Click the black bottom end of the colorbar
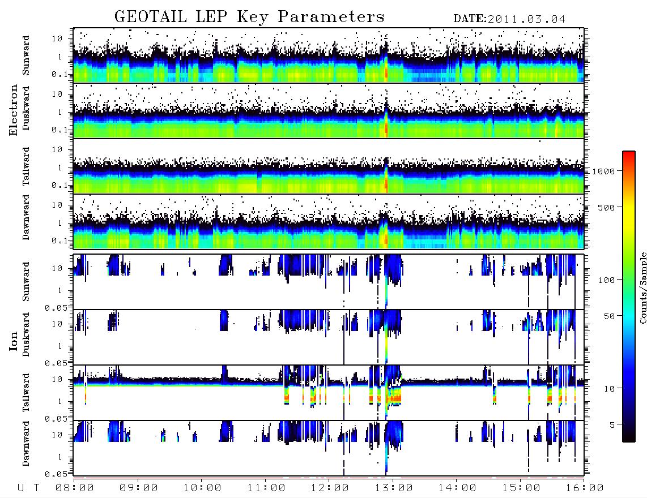Viewport: 647px width, 498px height. click(x=629, y=435)
